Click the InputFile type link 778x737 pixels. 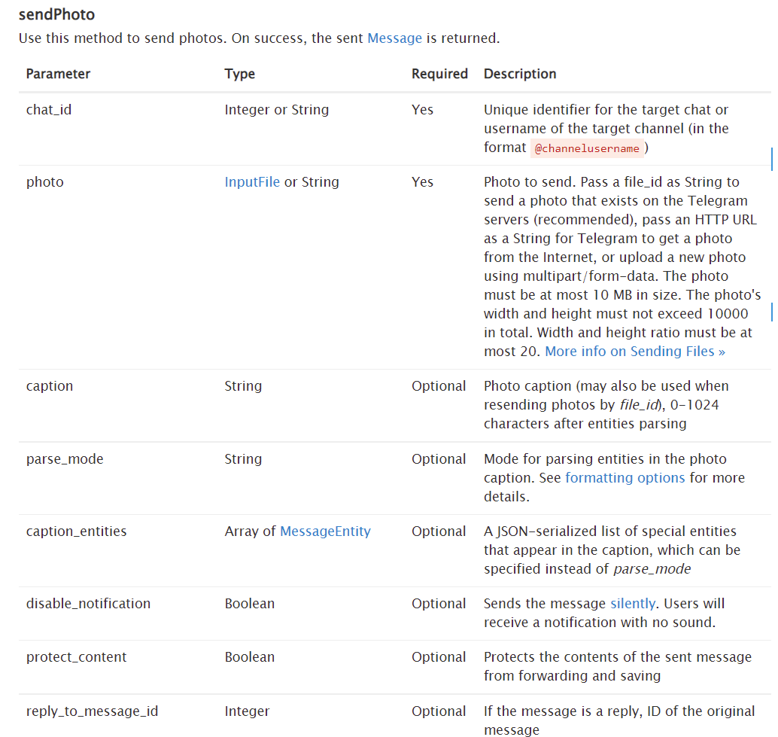click(x=252, y=182)
